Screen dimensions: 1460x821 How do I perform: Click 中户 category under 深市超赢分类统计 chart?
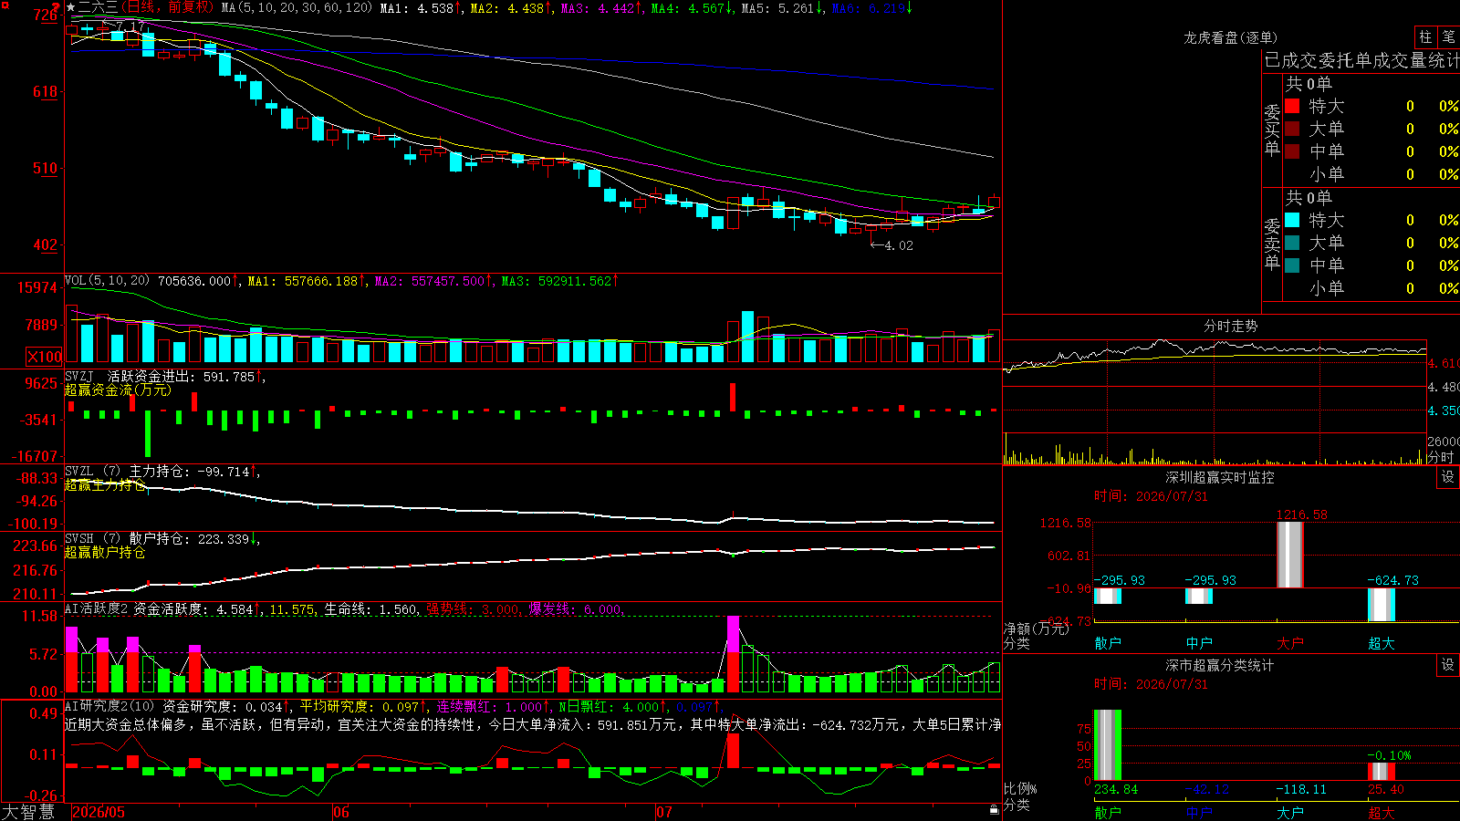pyautogui.click(x=1199, y=812)
